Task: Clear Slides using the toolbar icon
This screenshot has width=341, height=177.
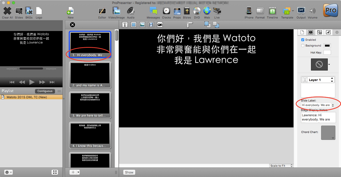Action: coord(19,11)
